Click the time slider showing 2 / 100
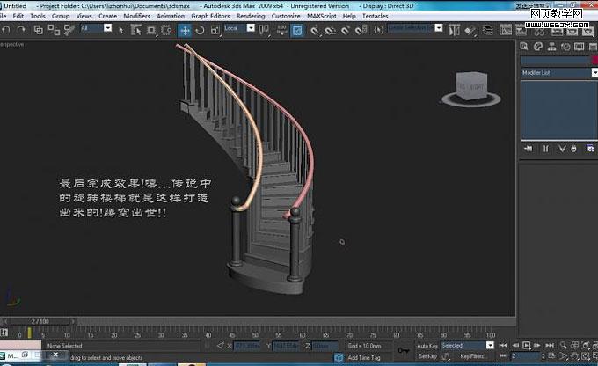This screenshot has width=598, height=366. click(x=40, y=321)
